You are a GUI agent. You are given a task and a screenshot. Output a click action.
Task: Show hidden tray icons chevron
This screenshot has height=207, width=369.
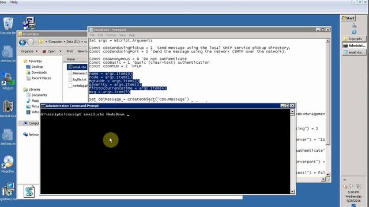pyautogui.click(x=345, y=179)
